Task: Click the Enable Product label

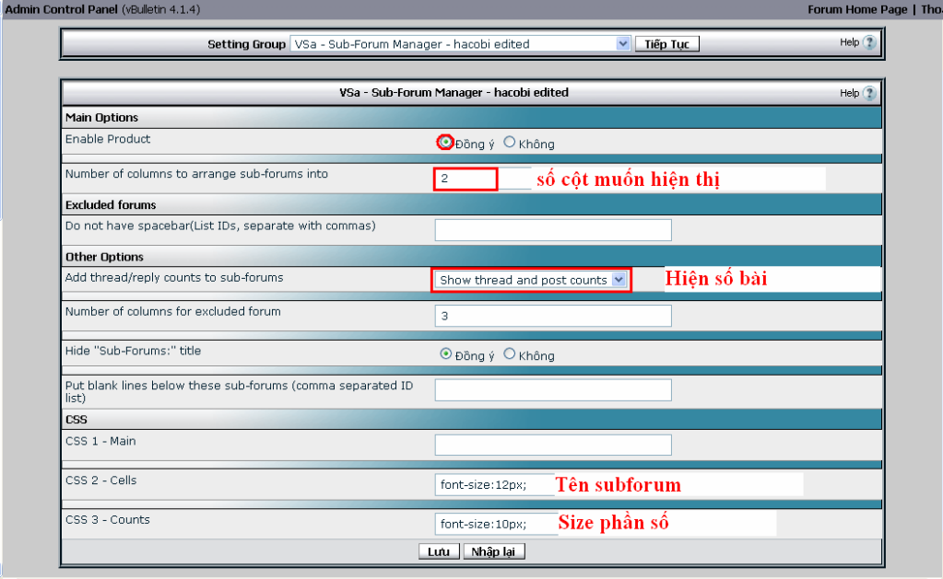Action: coord(108,139)
